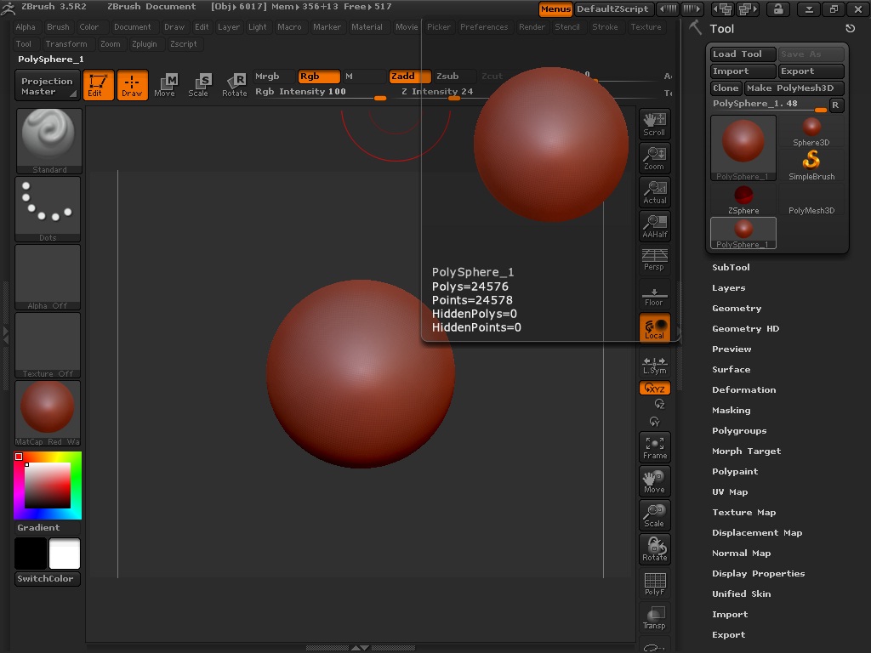Click the white secondary color swatch
Image resolution: width=871 pixels, height=653 pixels.
coord(65,554)
